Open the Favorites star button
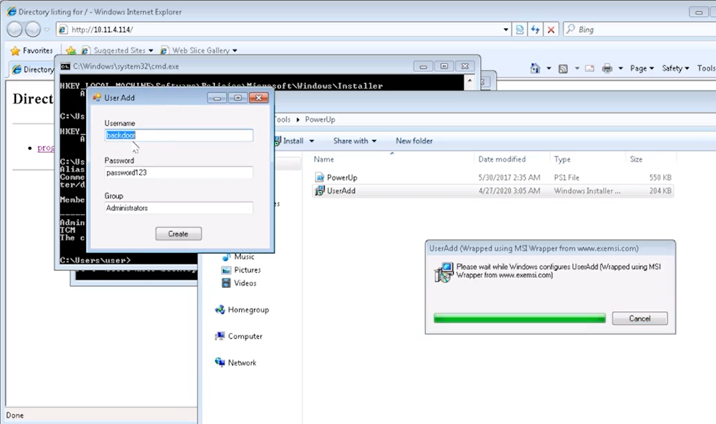The width and height of the screenshot is (716, 424). click(x=31, y=50)
